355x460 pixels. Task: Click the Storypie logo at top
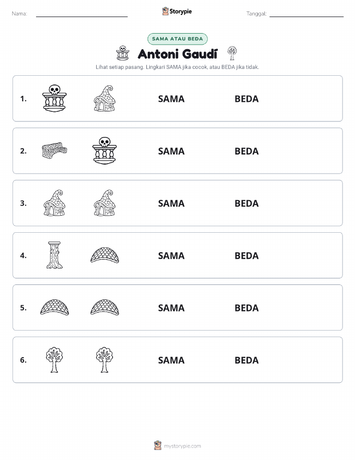coord(177,12)
